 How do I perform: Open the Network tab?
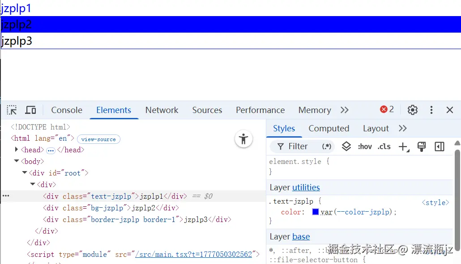[162, 110]
